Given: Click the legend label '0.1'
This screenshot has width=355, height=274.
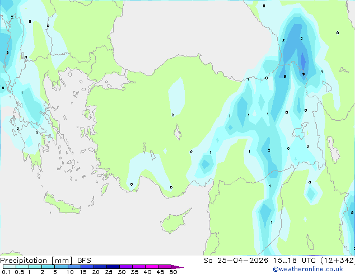Looking at the screenshot, I should [x=6, y=272].
